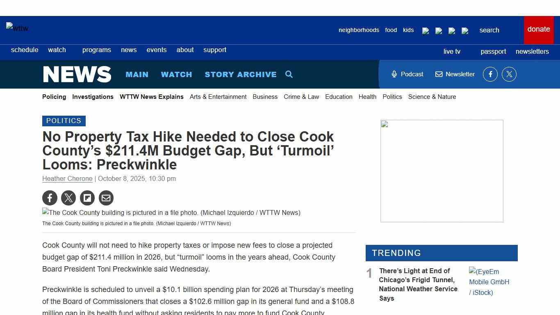
Task: Share the story on Flipboard
Action: pyautogui.click(x=87, y=198)
